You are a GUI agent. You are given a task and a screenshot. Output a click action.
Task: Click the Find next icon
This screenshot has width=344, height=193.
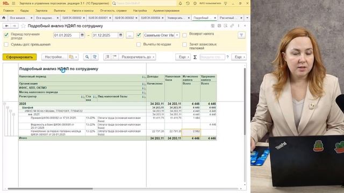pos(95,57)
